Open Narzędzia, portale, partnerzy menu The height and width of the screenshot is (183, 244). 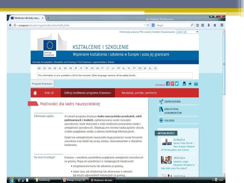pyautogui.click(x=139, y=93)
